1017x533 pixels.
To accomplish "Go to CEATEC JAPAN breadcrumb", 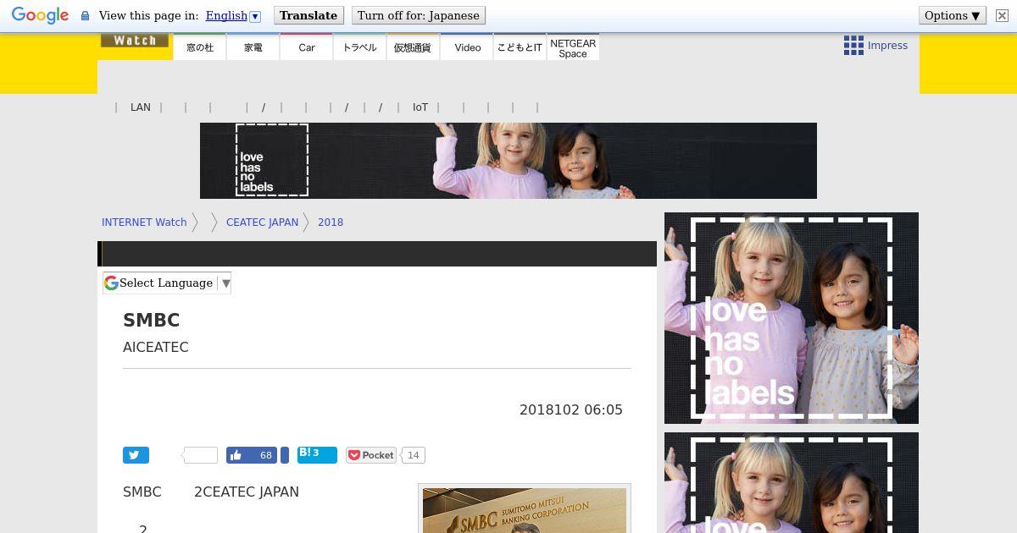I will coord(262,223).
